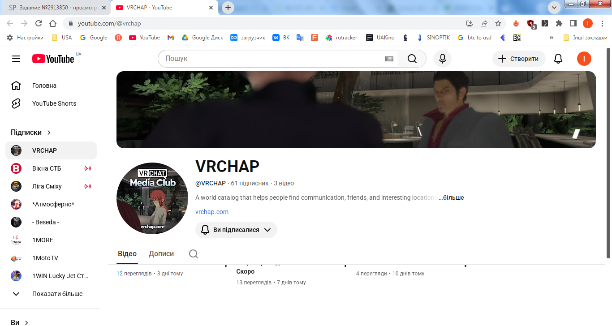This screenshot has width=612, height=326.
Task: Open the Chrome profile avatar
Action: pos(588,23)
